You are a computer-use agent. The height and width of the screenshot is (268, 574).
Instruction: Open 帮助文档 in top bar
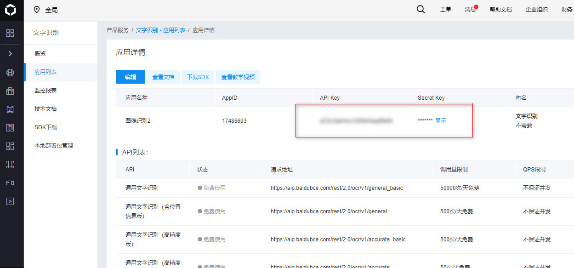coord(500,10)
